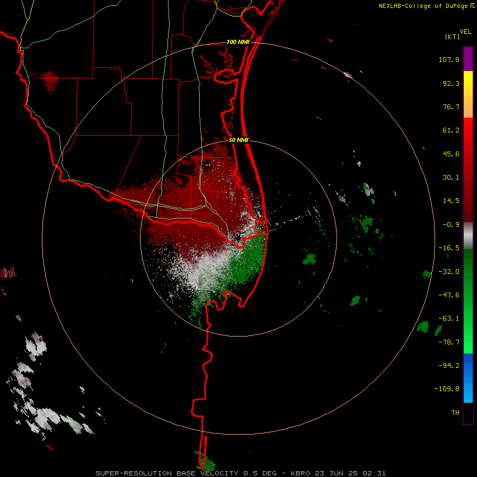Click the gray near-zero segment of color bar

coord(468,235)
